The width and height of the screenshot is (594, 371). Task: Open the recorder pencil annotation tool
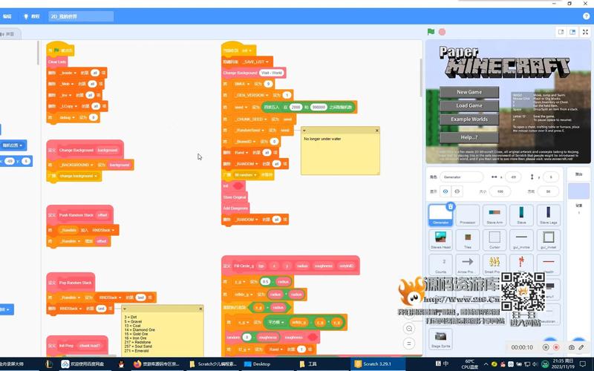pyautogui.click(x=581, y=347)
